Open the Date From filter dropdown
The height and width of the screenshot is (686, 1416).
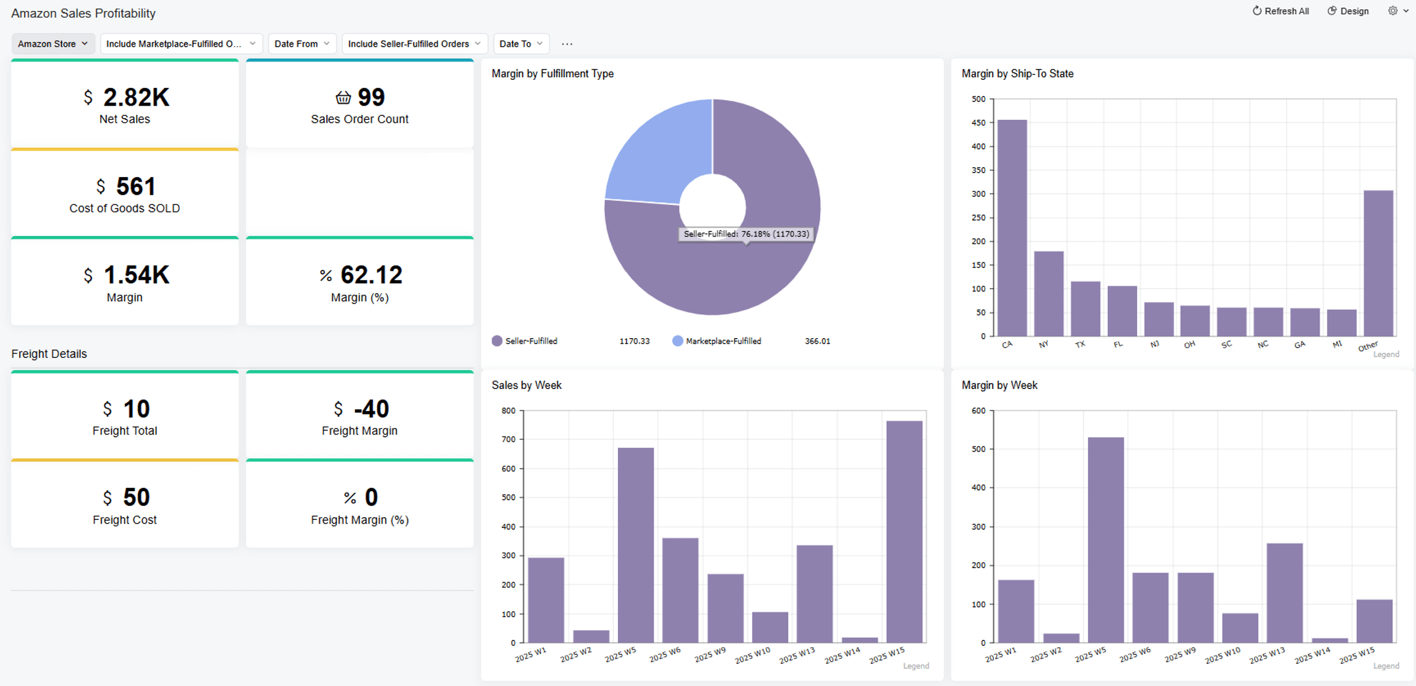[302, 43]
